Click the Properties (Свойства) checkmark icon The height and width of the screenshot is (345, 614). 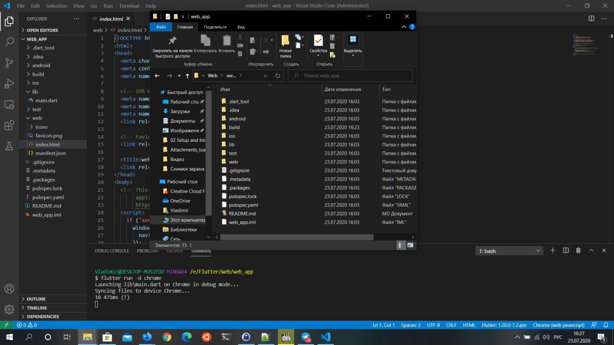(318, 41)
